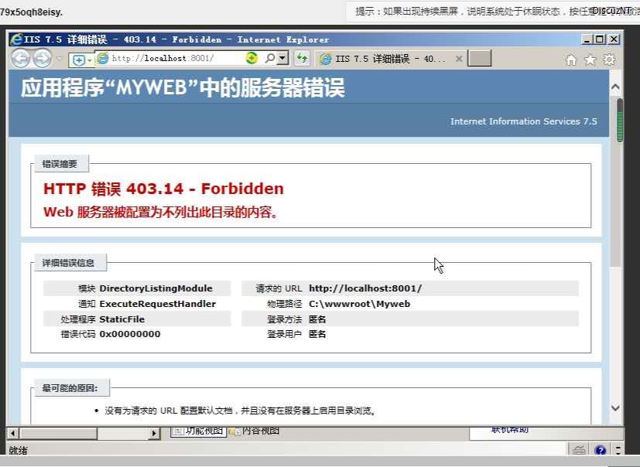Click Internet Information Services 7.5 text
Screen dimensions: 640x467
point(524,121)
